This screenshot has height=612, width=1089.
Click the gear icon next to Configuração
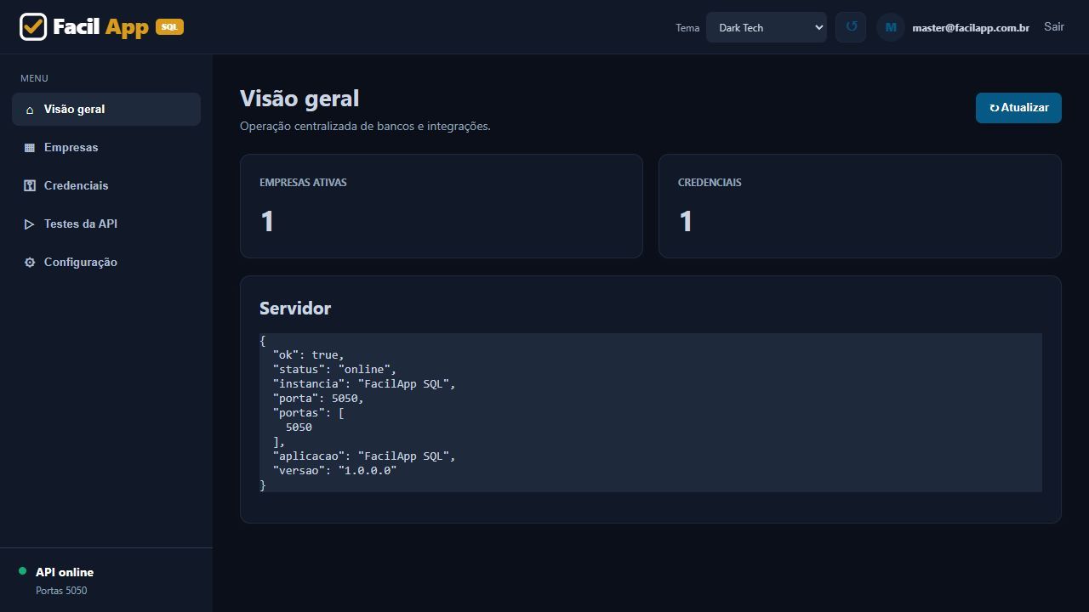tap(30, 263)
